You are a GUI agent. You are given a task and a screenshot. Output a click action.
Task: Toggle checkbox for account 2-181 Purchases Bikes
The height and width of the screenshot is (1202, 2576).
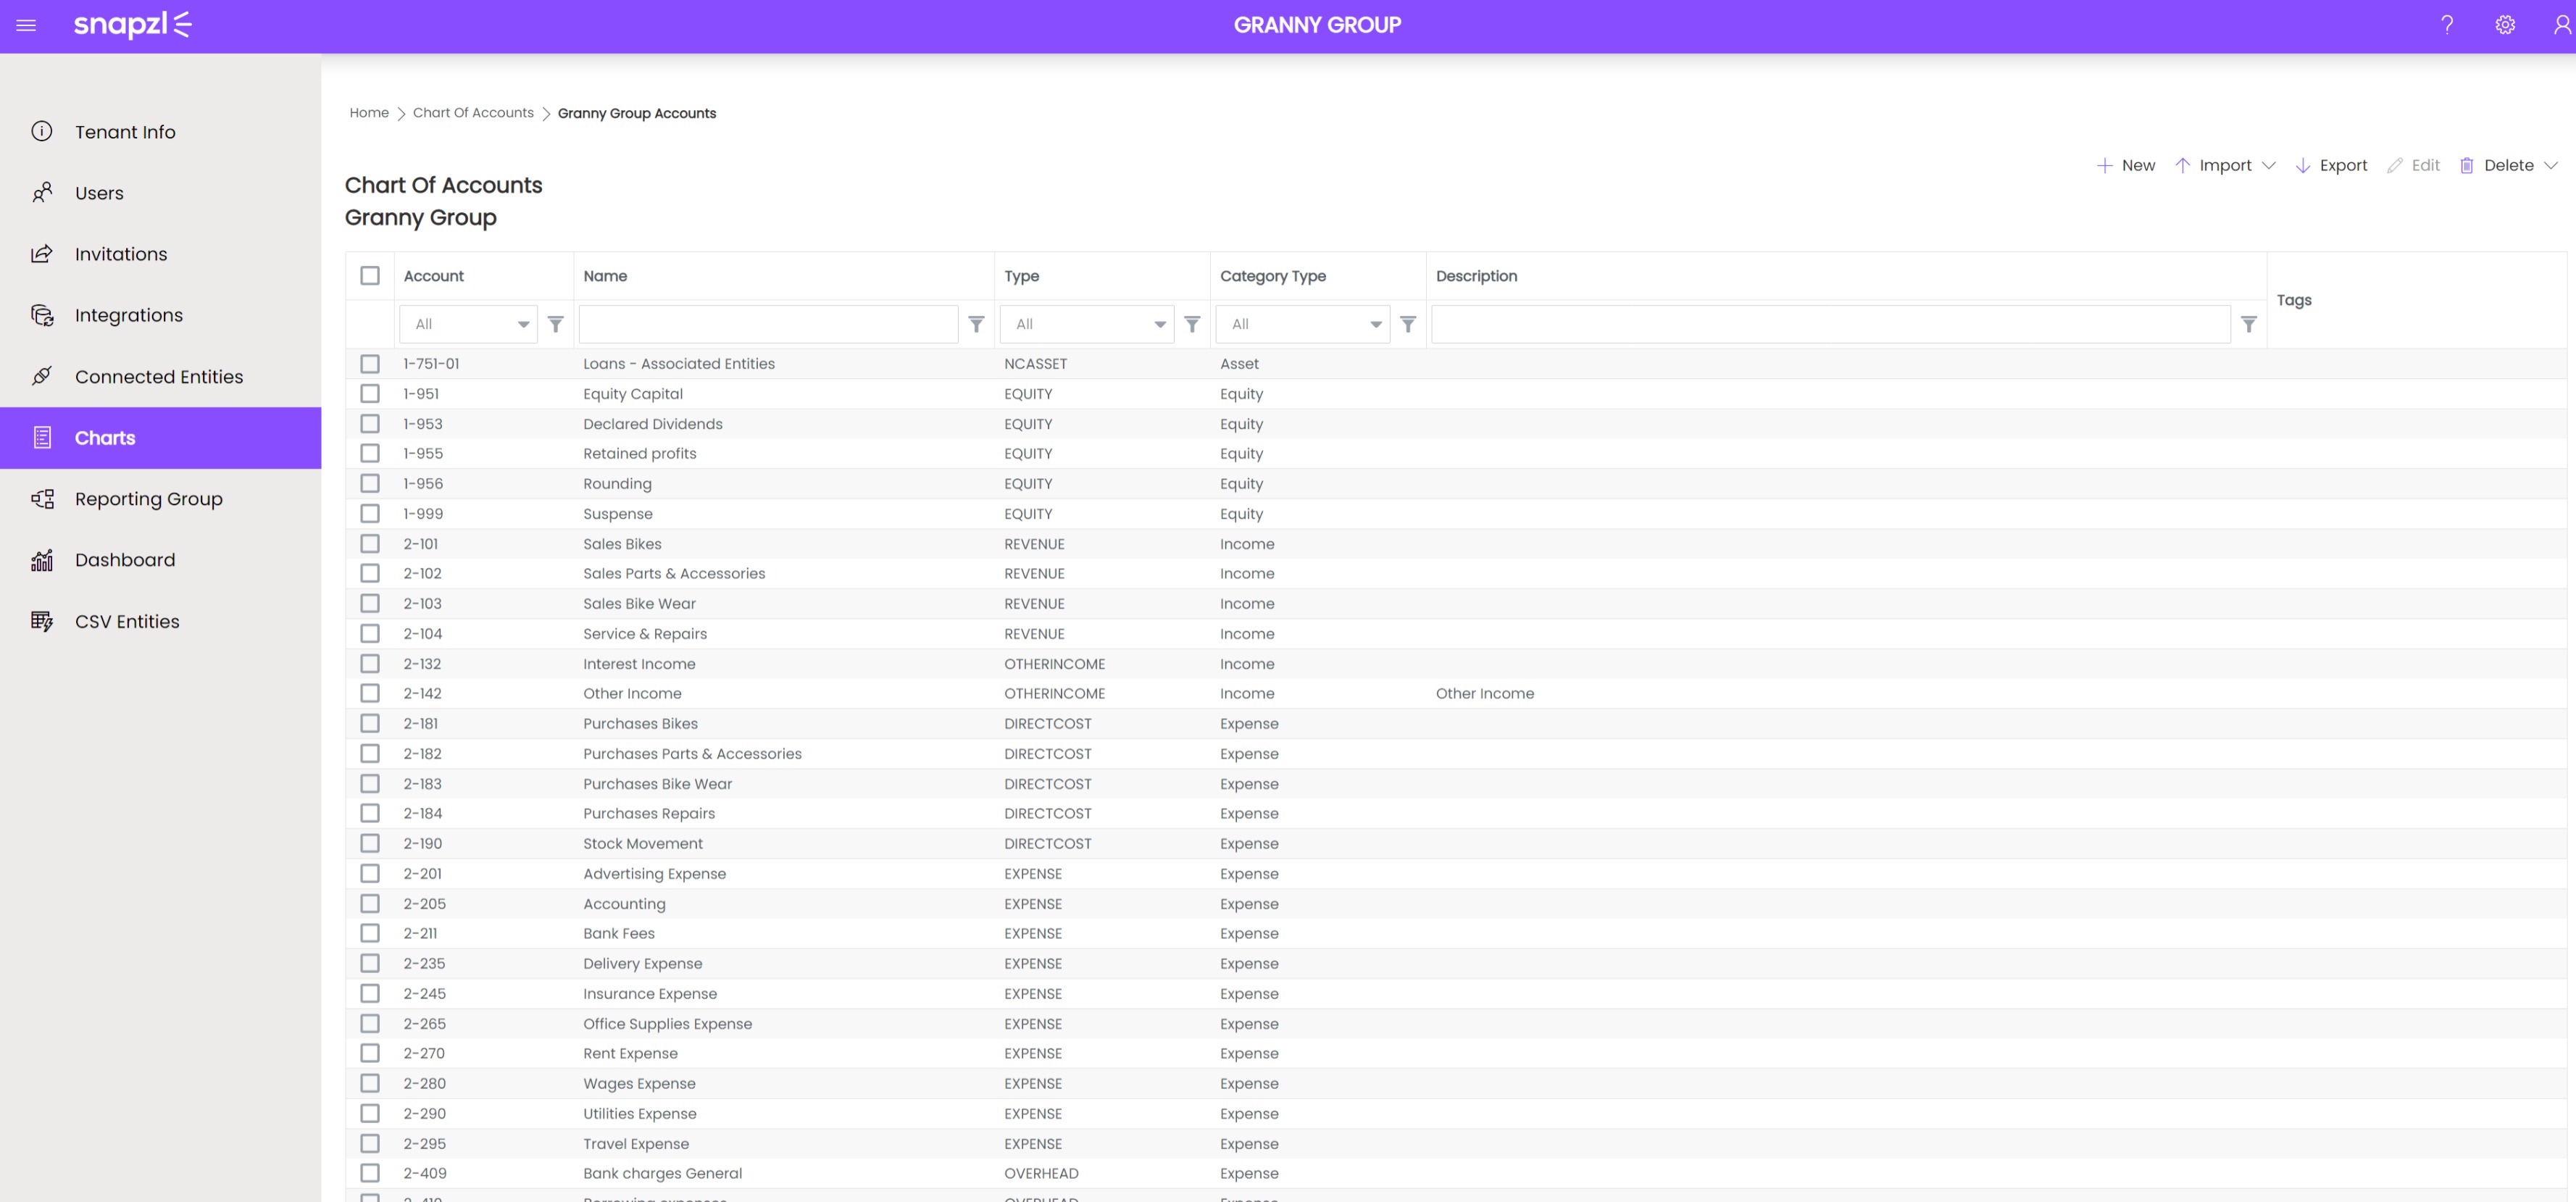click(x=370, y=722)
